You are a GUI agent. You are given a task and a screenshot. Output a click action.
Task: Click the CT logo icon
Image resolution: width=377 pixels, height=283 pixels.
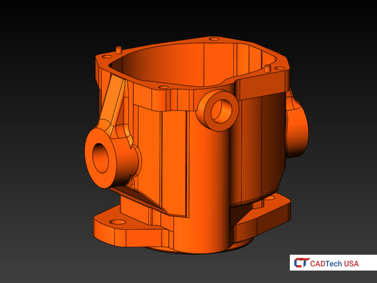[x=302, y=263]
